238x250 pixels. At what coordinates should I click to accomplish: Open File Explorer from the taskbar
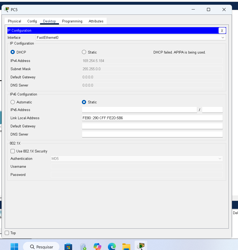click(126, 247)
